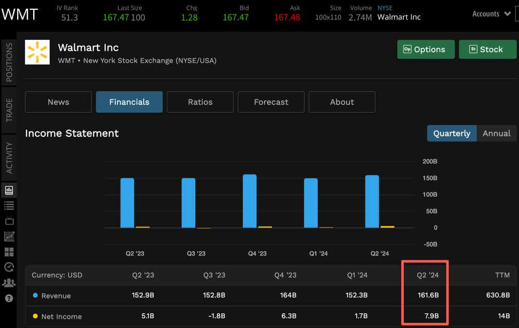Click TTM net income cell 14B

504,316
